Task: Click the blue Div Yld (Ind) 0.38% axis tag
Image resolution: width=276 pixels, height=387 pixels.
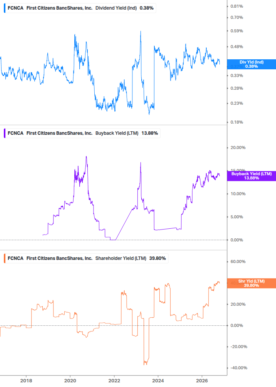Action: click(251, 64)
